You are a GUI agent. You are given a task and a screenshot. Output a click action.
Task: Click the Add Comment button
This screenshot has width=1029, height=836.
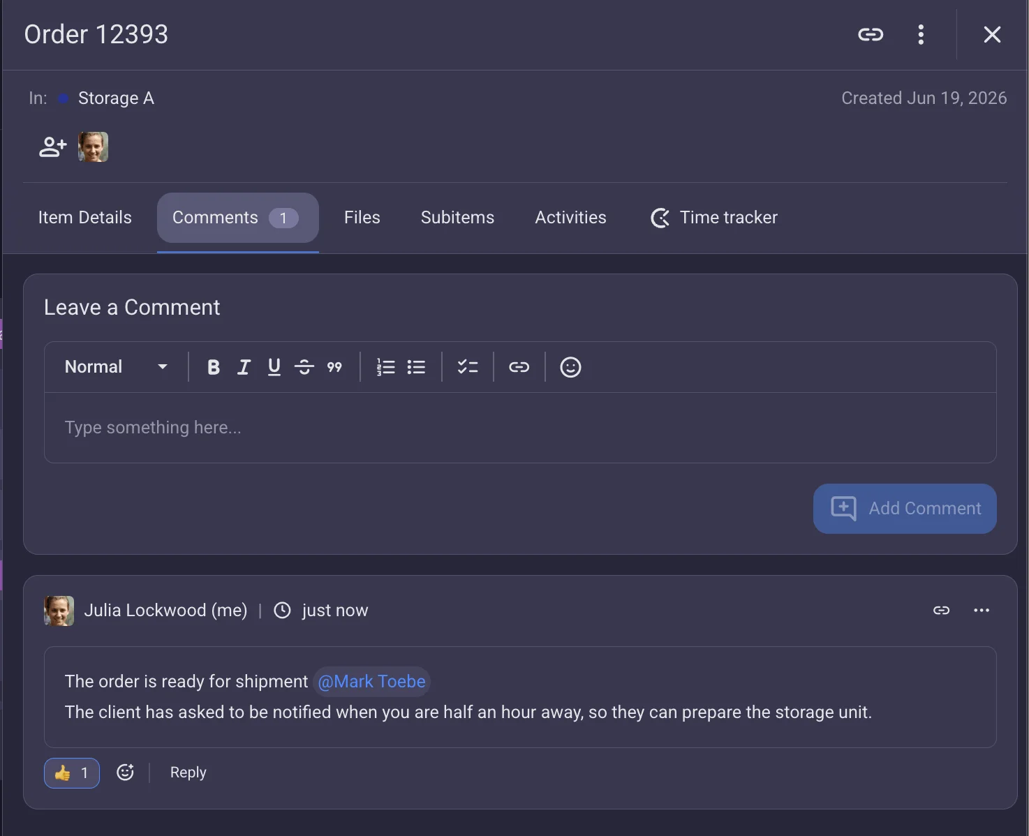coord(905,509)
